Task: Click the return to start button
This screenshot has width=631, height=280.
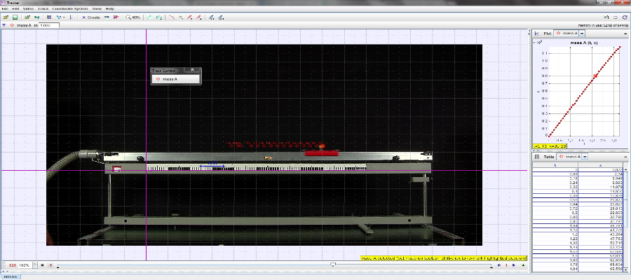Action: pos(43,265)
